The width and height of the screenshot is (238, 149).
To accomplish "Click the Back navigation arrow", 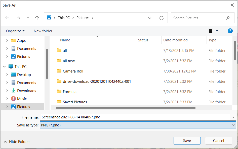I will pos(7,18).
